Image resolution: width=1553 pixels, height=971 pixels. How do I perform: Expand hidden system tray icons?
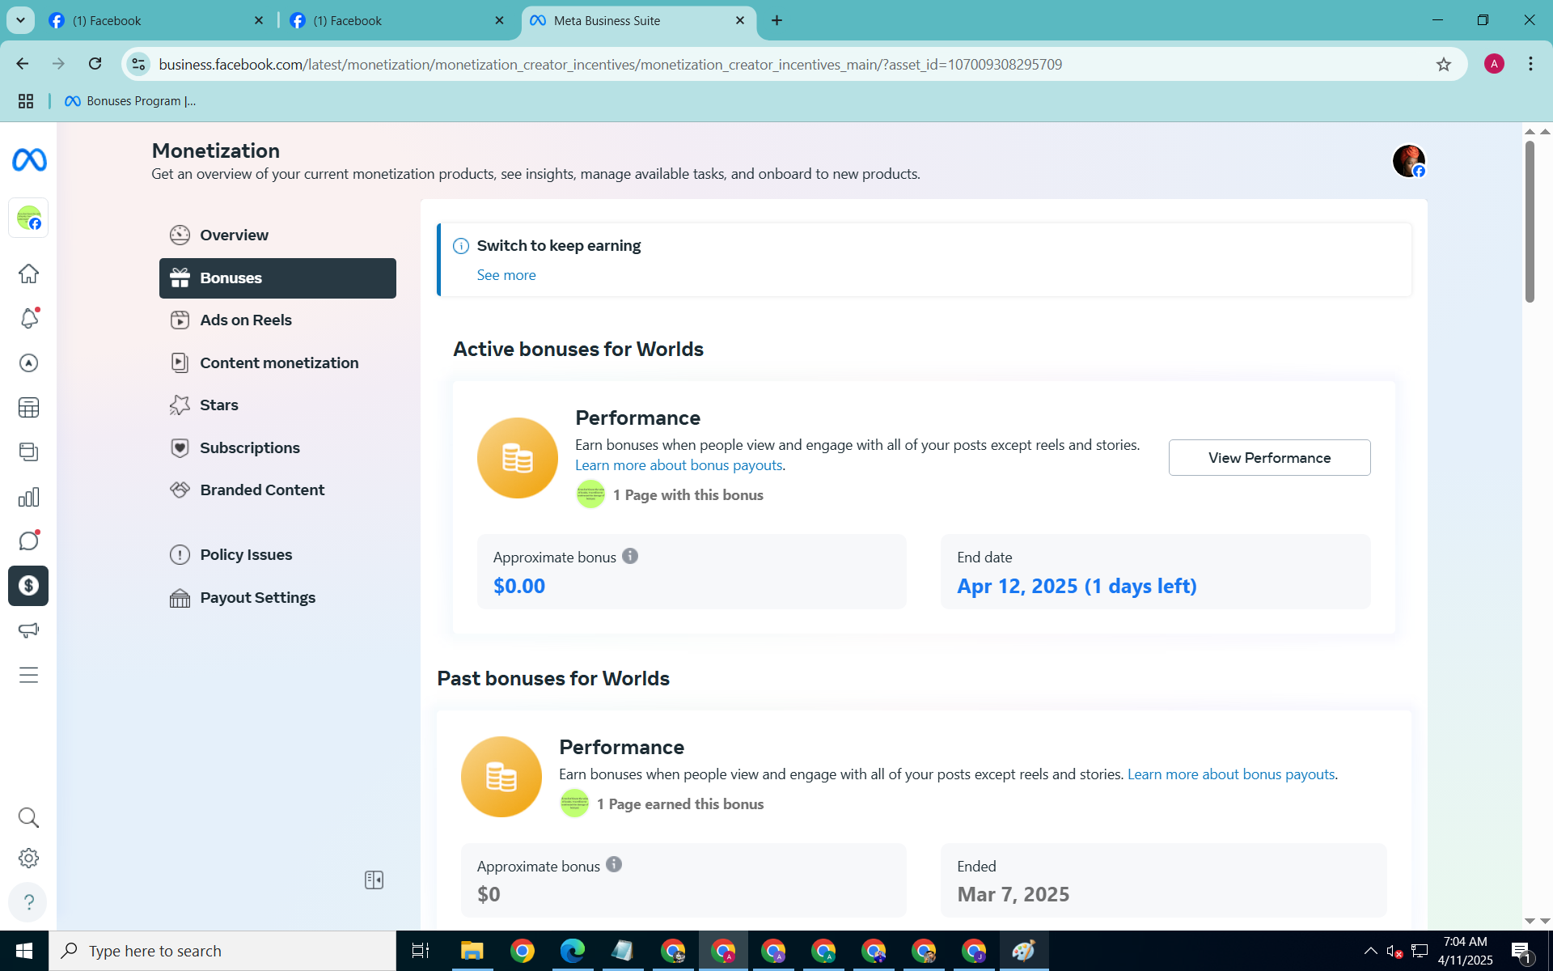(1370, 951)
